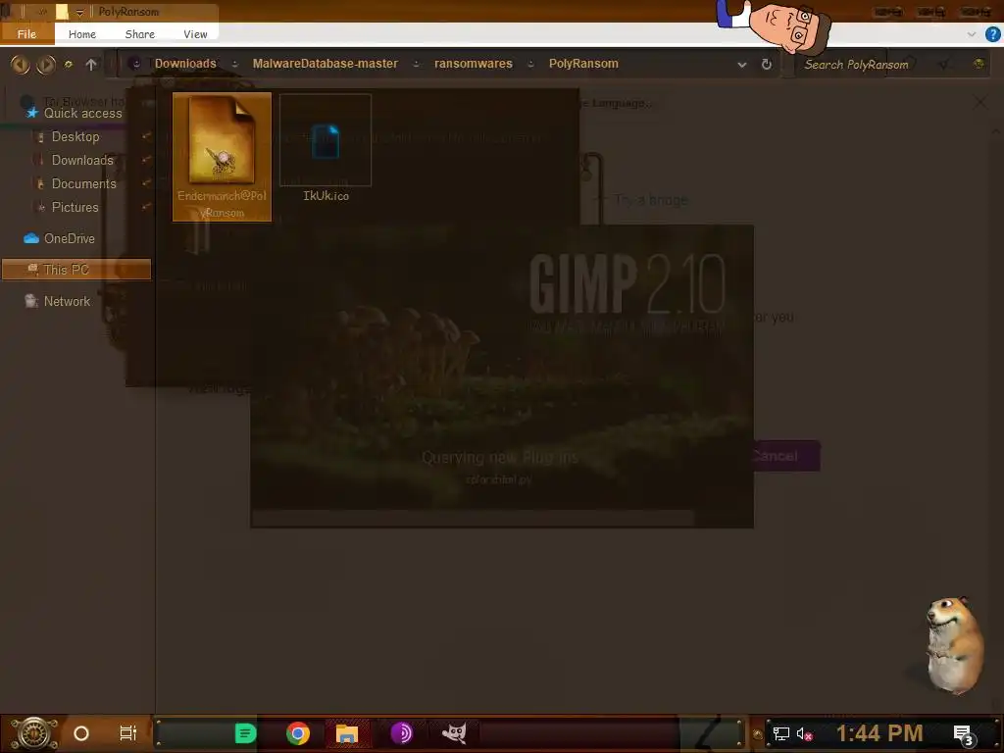Navigate to Downloads in the address bar

point(185,64)
